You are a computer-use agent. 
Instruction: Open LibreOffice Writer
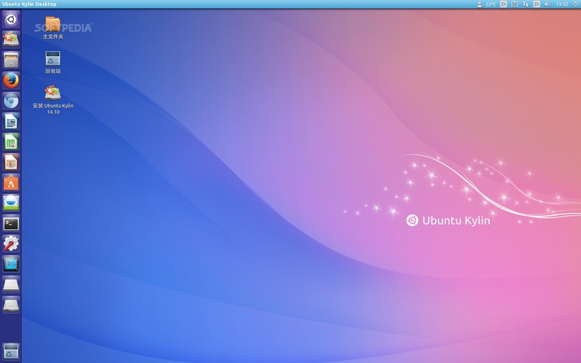click(x=11, y=122)
